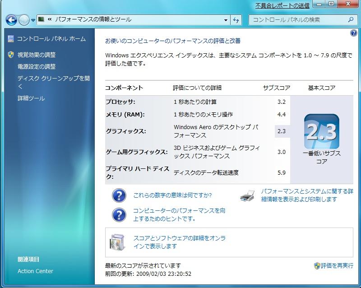Open the help question mark icon
The width and height of the screenshot is (361, 288).
353,33
